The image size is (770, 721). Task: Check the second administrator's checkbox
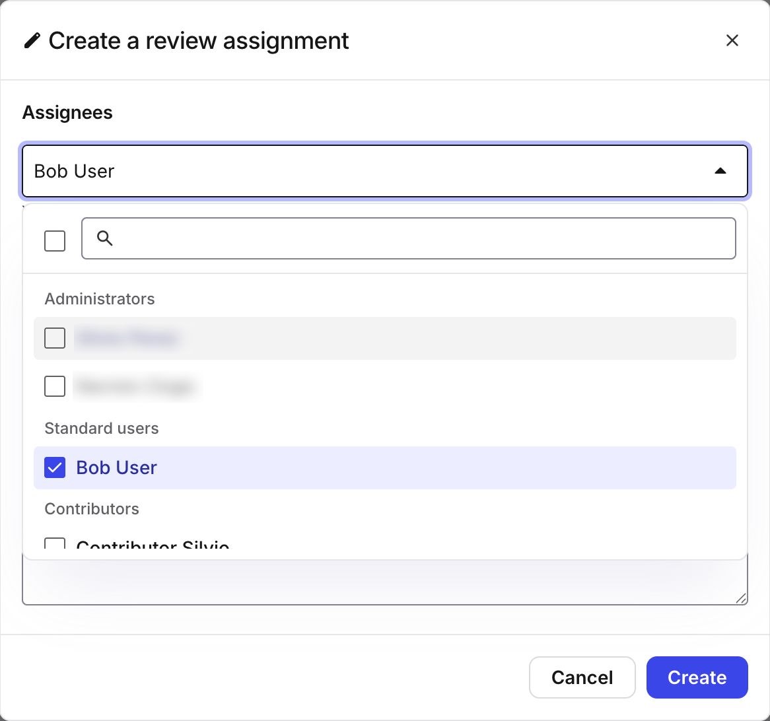point(55,386)
